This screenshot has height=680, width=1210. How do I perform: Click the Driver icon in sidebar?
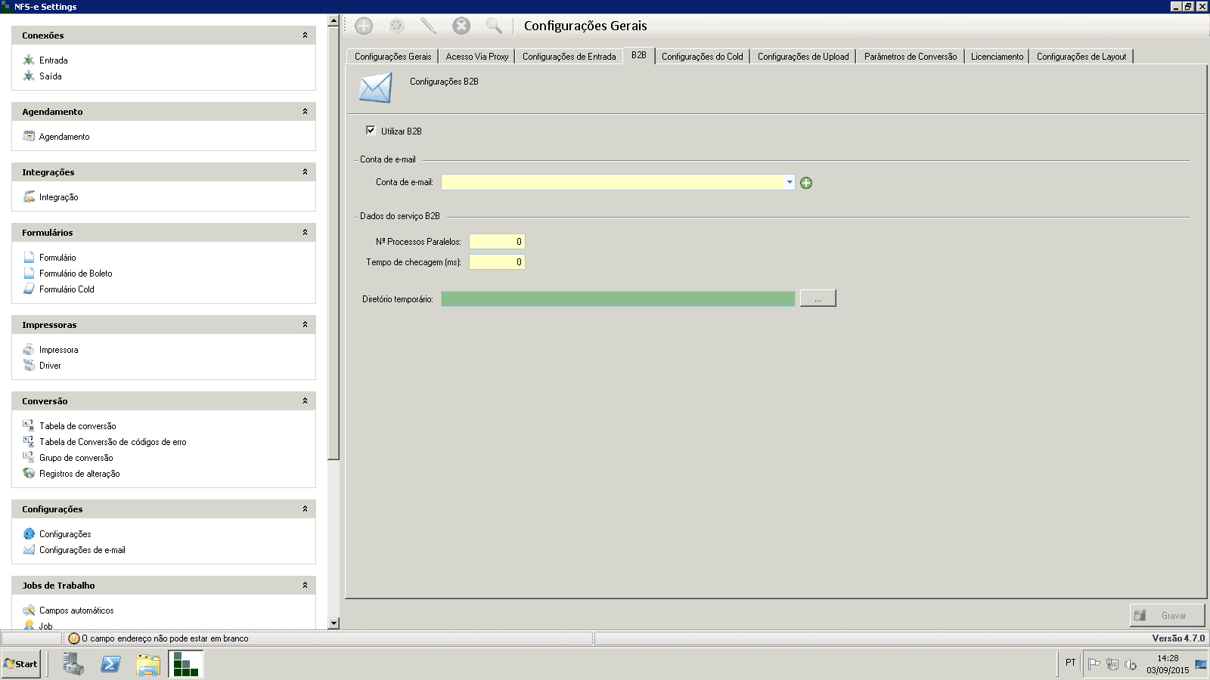click(x=29, y=365)
